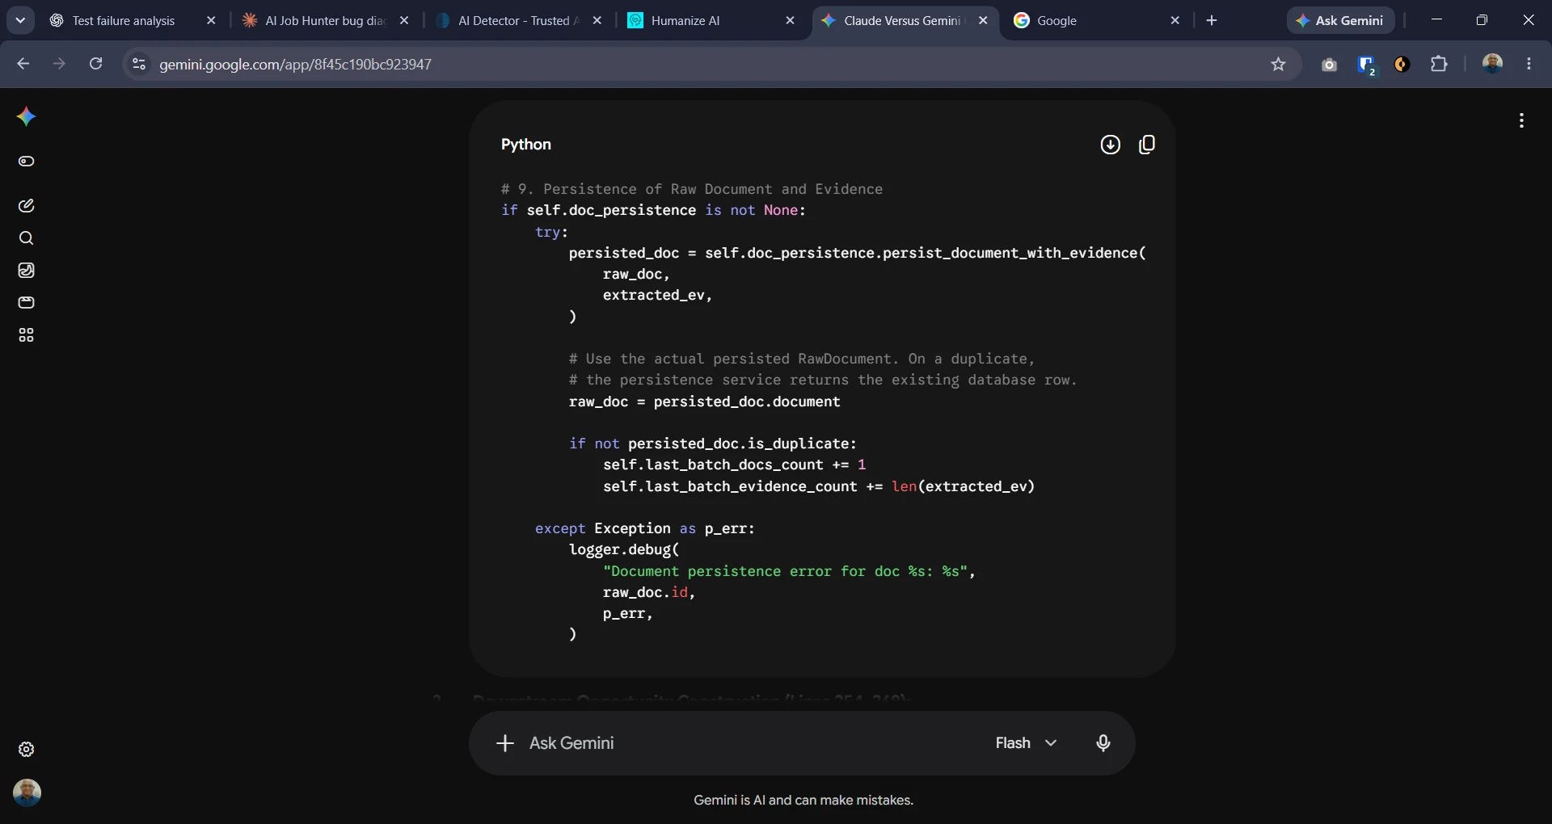Expand the tab search dropdown arrow
The height and width of the screenshot is (824, 1552).
pos(20,21)
